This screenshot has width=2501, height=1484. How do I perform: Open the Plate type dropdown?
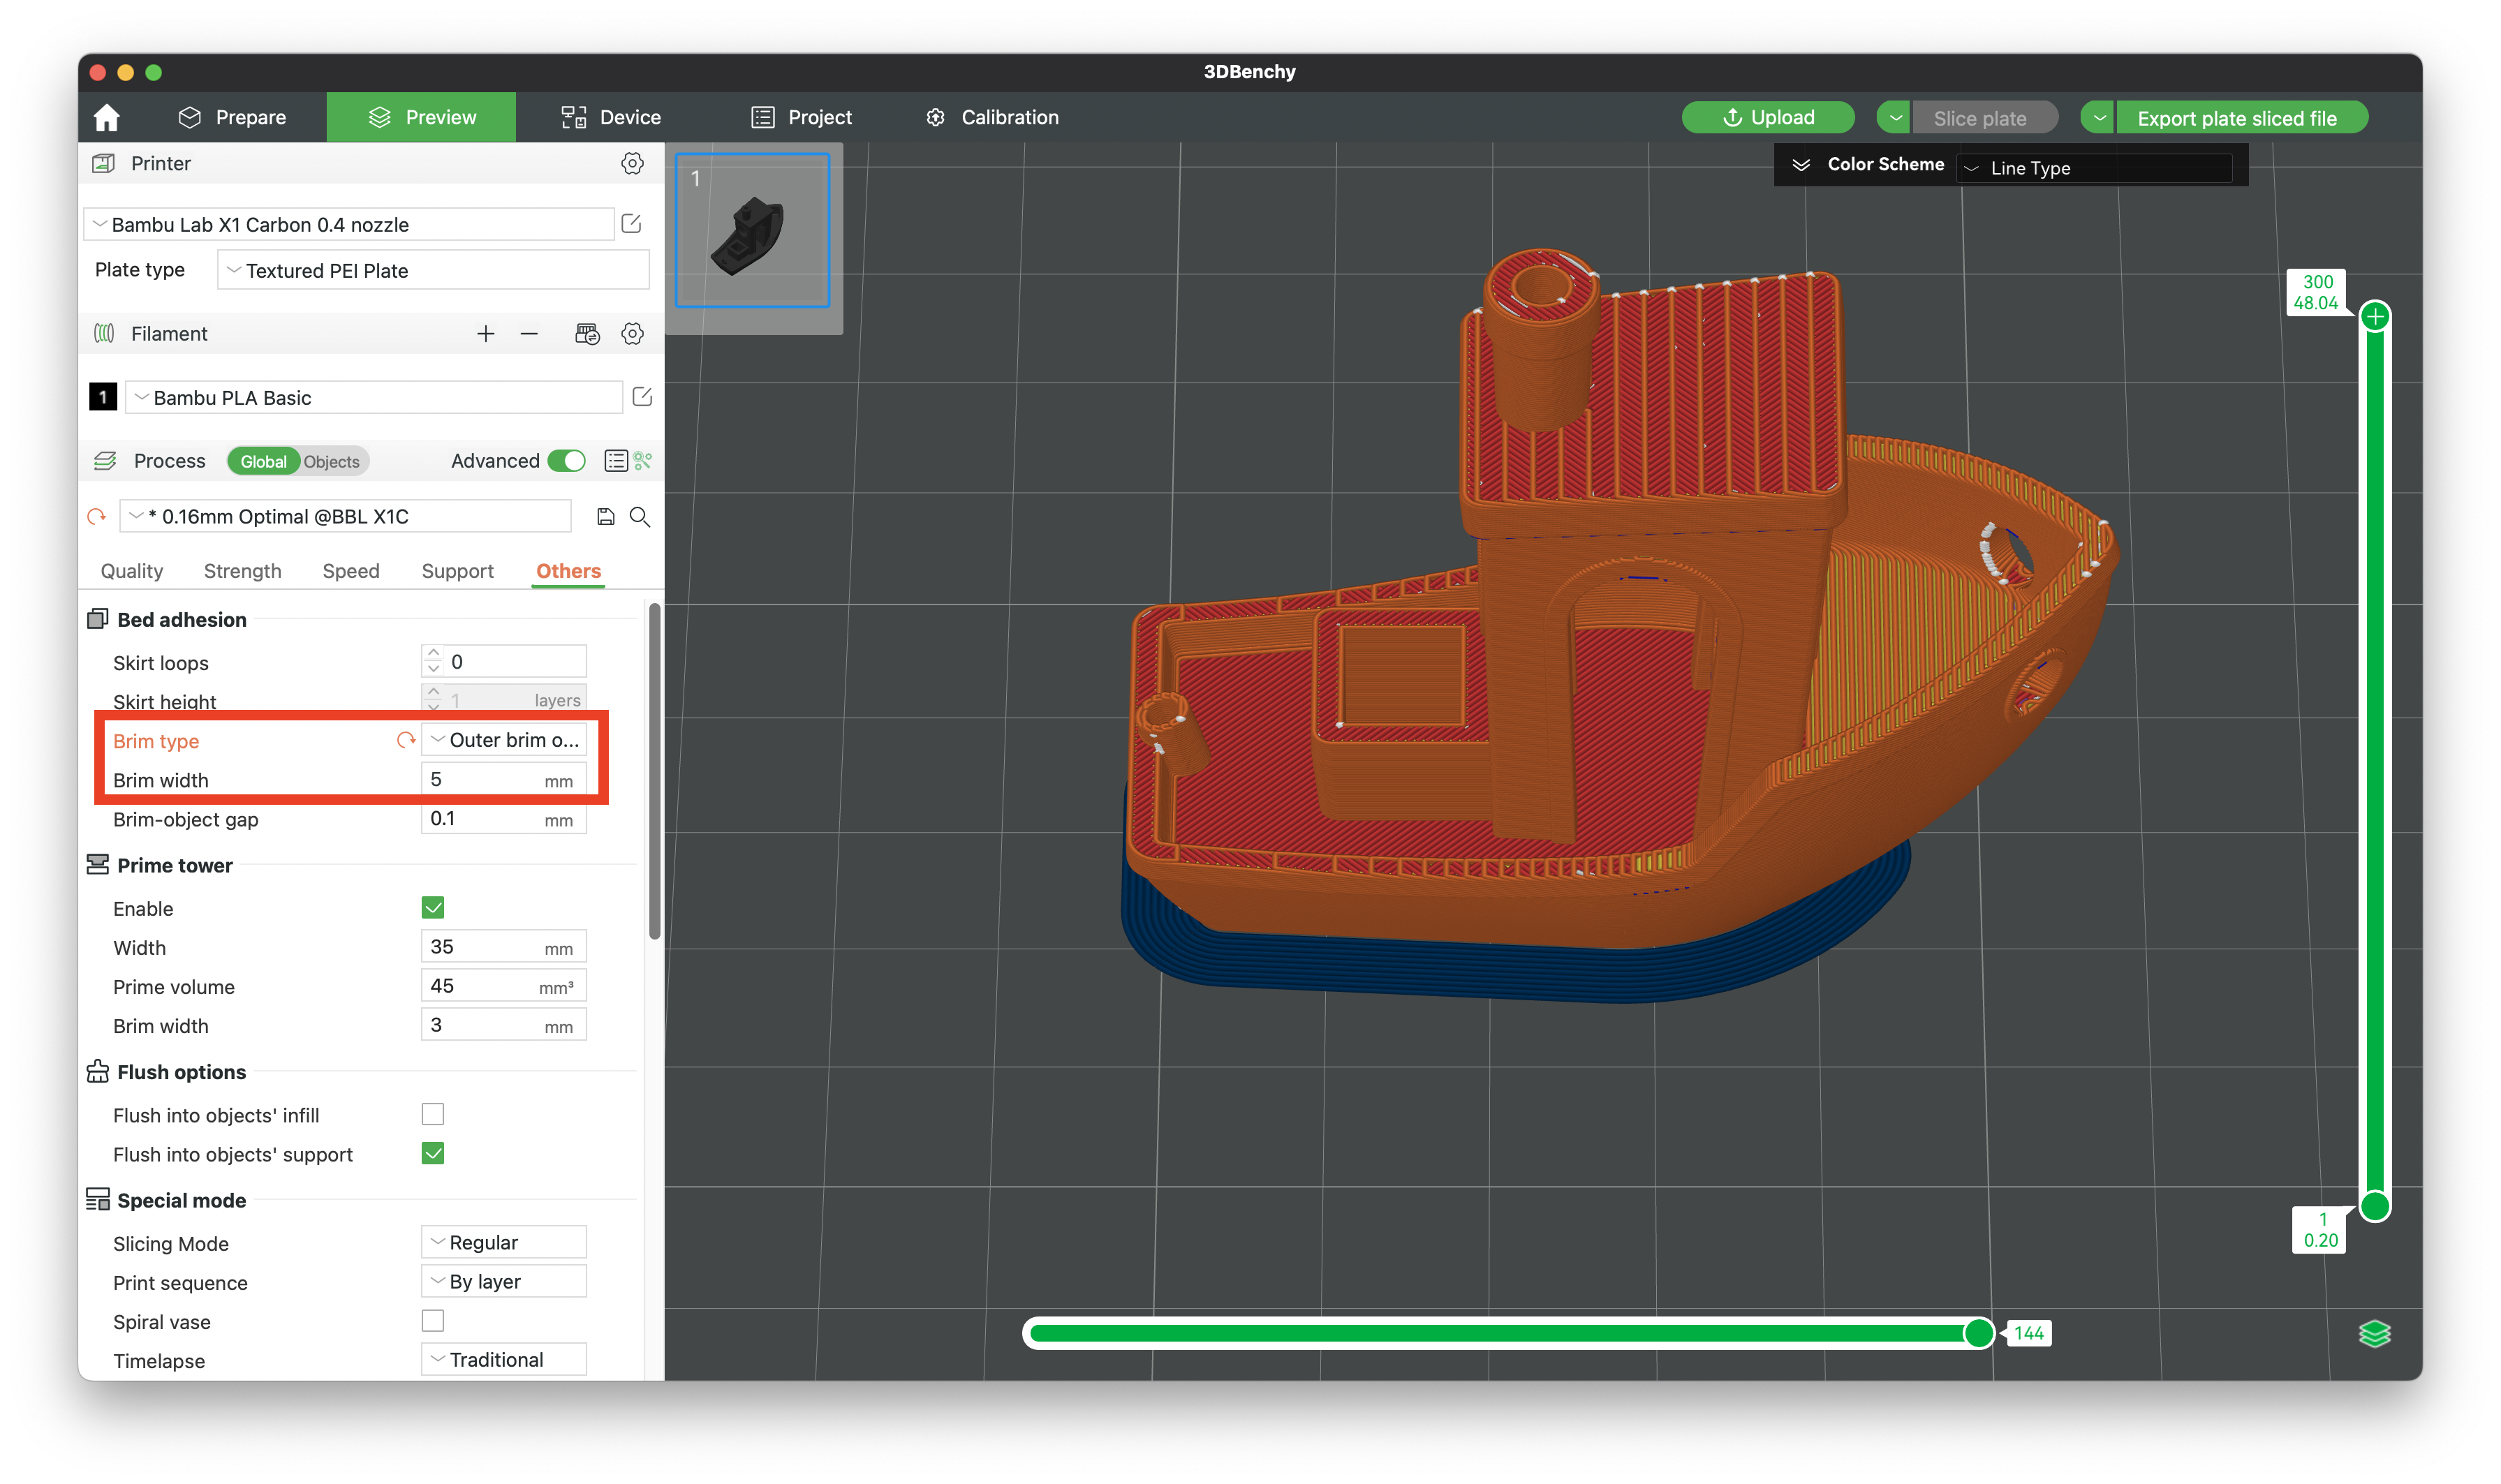(x=433, y=271)
